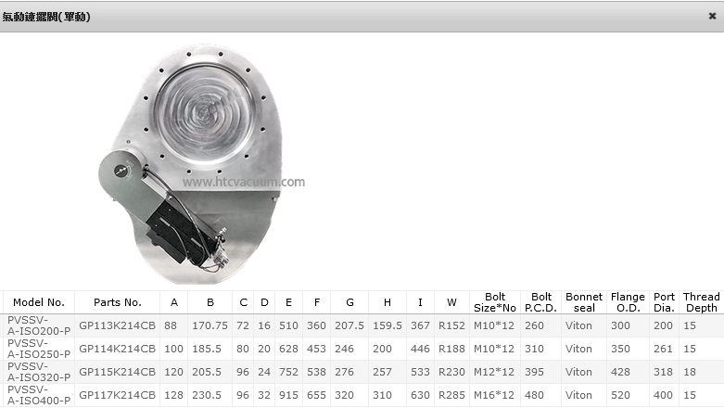The height and width of the screenshot is (408, 724).
Task: Select the Parts No. column header
Action: click(117, 302)
